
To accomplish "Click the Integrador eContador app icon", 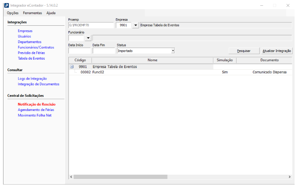I will [7, 5].
